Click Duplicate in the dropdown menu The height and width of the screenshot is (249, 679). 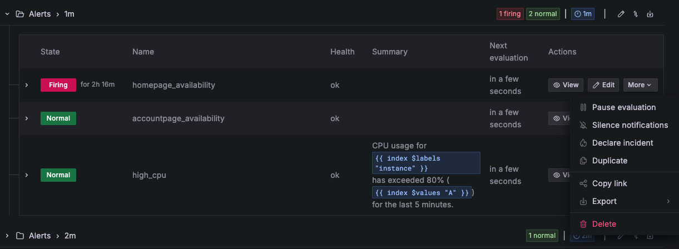pyautogui.click(x=609, y=161)
